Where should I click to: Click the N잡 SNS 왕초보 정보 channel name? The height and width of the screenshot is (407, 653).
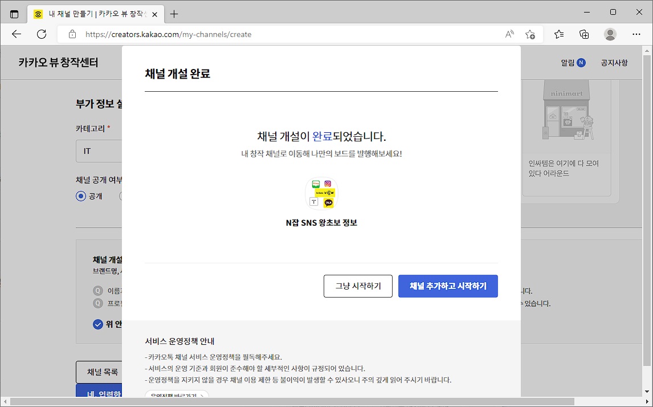[x=321, y=223]
